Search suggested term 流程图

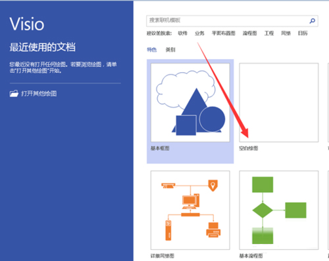250,33
